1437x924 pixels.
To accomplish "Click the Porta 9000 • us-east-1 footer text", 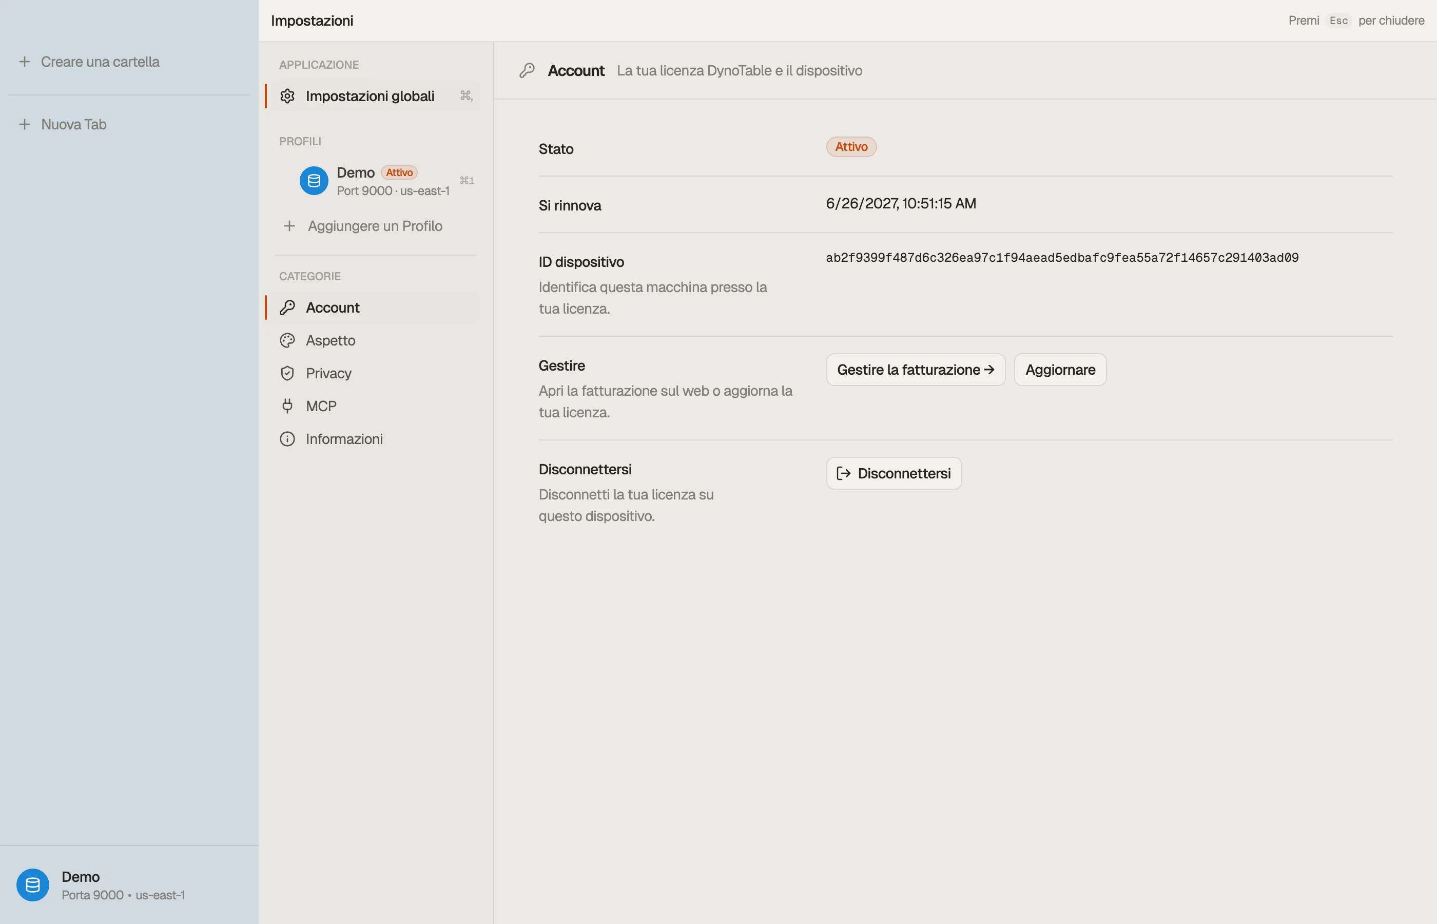I will point(123,895).
